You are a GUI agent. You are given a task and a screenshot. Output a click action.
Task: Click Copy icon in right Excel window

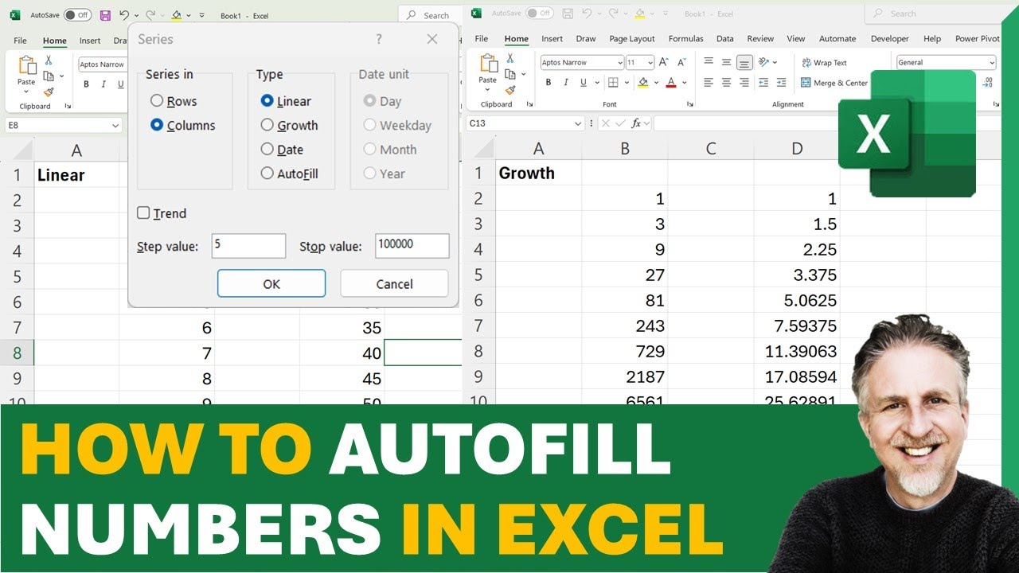click(x=510, y=74)
